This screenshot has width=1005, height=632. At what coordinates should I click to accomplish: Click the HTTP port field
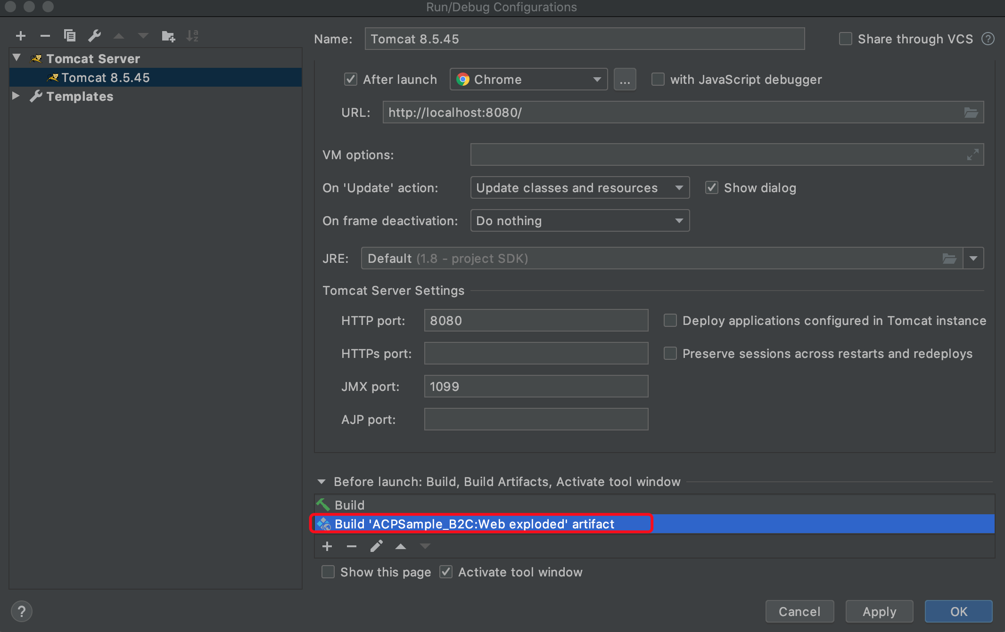(x=536, y=320)
